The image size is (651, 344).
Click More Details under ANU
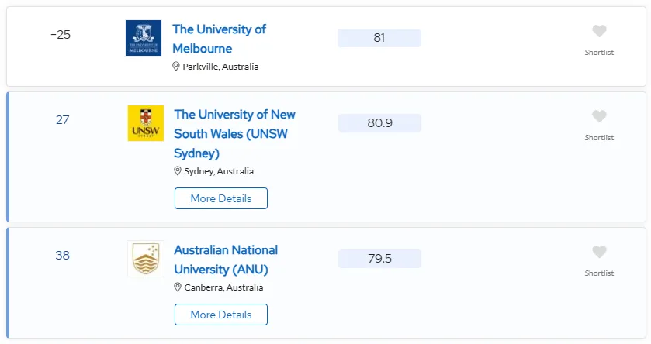point(221,315)
